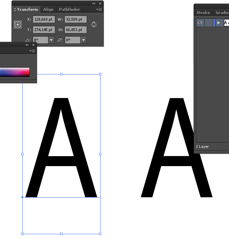Toggle layer visibility eye icon

point(200,23)
